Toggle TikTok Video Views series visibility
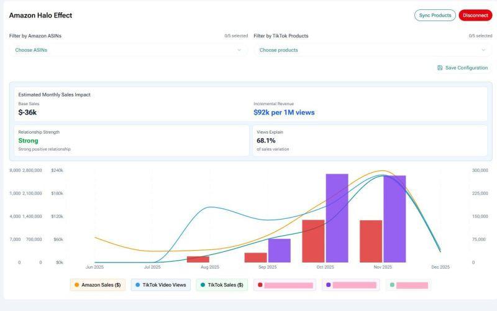The width and height of the screenshot is (497, 311). click(161, 285)
